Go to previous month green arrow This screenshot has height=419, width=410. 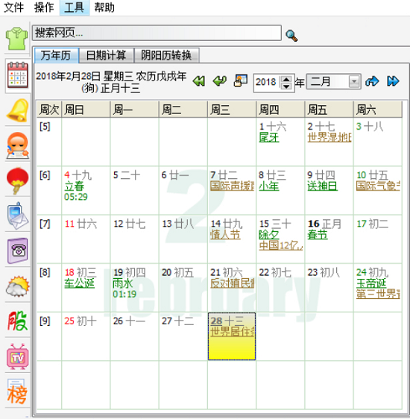coord(220,81)
